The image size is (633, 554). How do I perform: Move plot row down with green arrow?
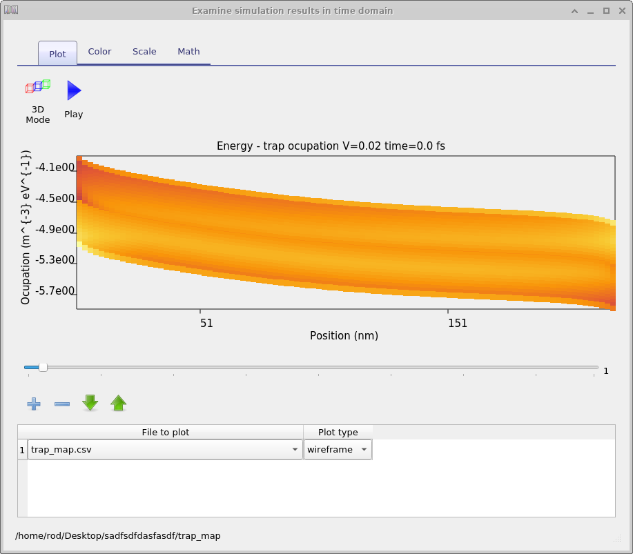click(x=90, y=403)
